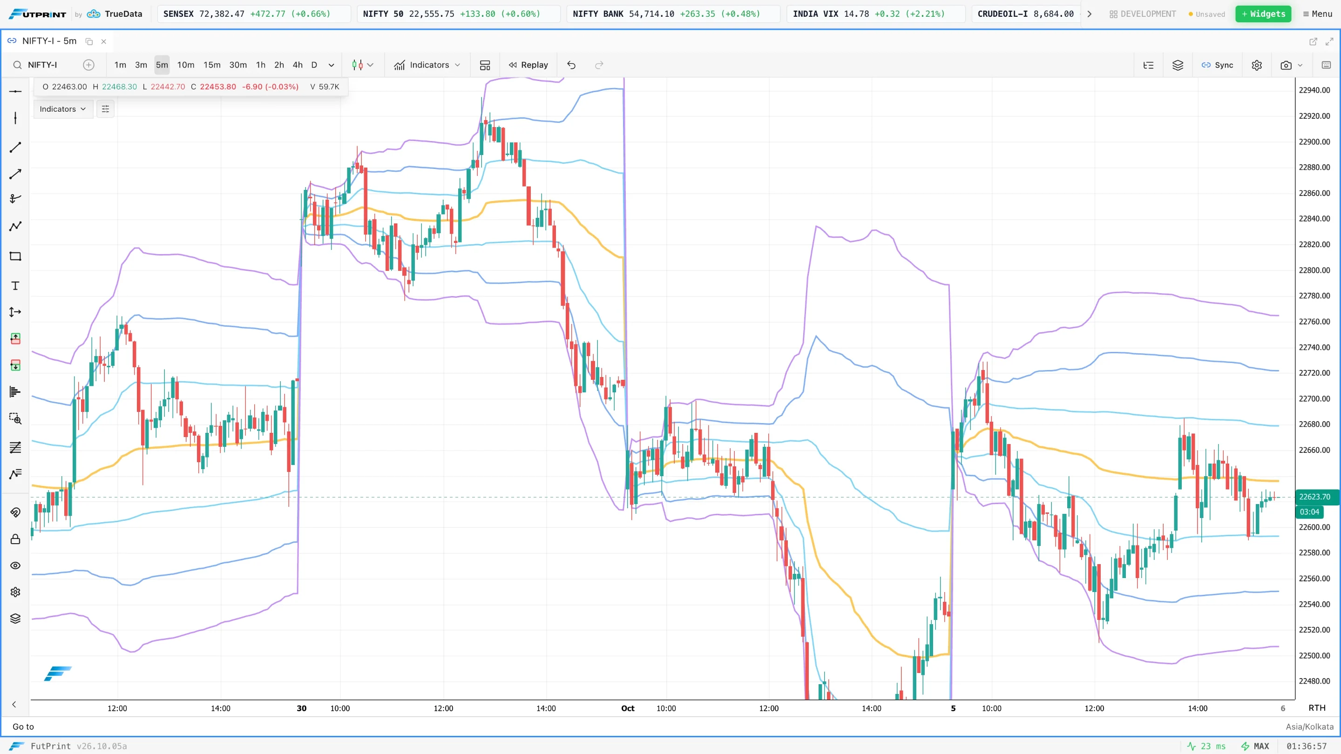Select the vertical line tool

coord(15,118)
